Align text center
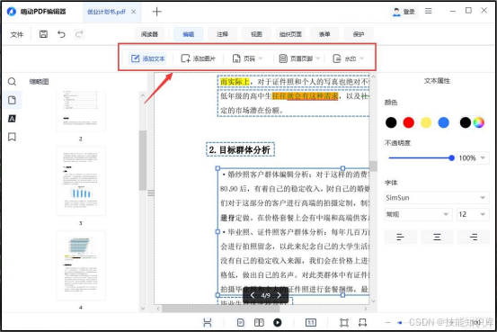497x332 pixels. (437, 238)
